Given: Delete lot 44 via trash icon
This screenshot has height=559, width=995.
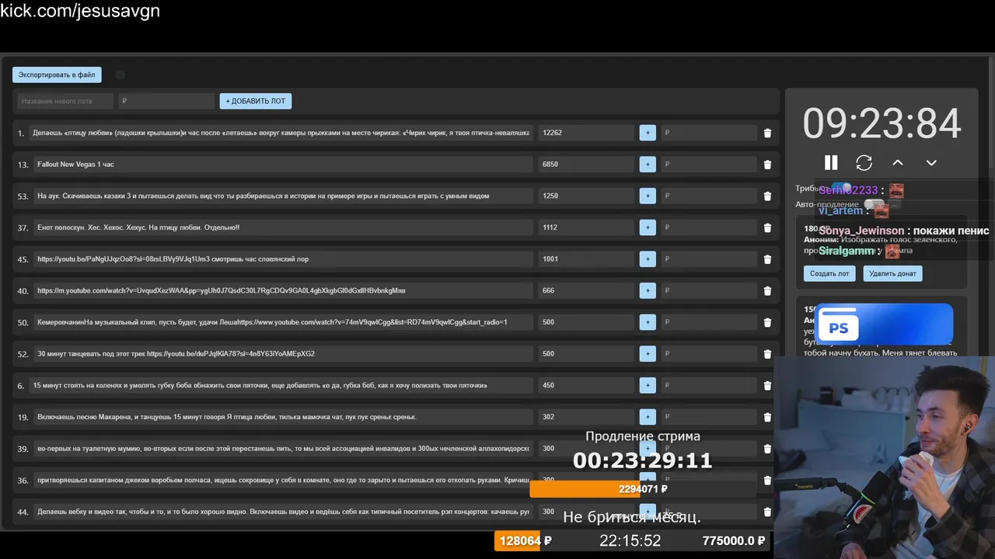Looking at the screenshot, I should 767,512.
